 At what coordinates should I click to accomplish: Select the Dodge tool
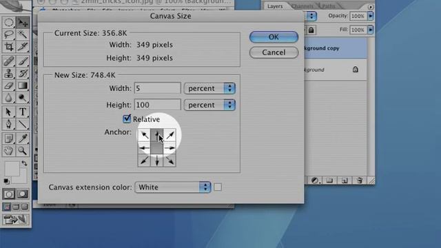(x=23, y=98)
